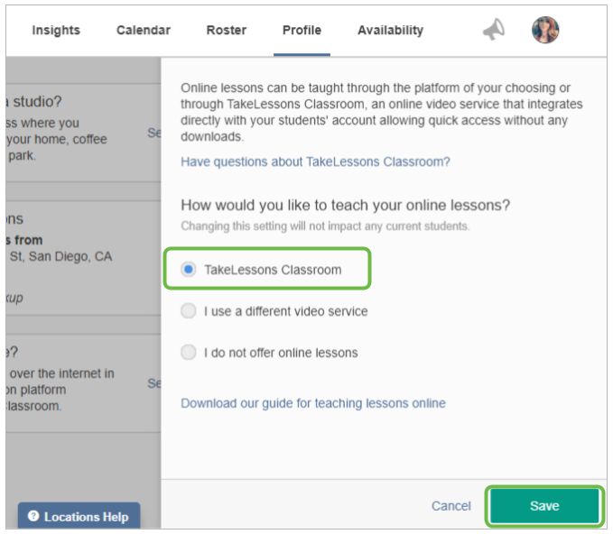Open Have questions about TakeLessons Classroom link

point(315,161)
